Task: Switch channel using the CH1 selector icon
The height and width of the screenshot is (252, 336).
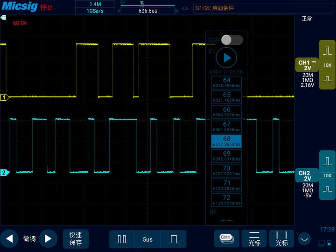Action: tap(226, 238)
